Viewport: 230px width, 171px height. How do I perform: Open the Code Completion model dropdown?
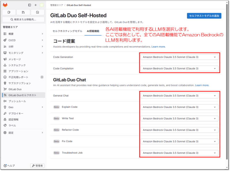[179, 68]
